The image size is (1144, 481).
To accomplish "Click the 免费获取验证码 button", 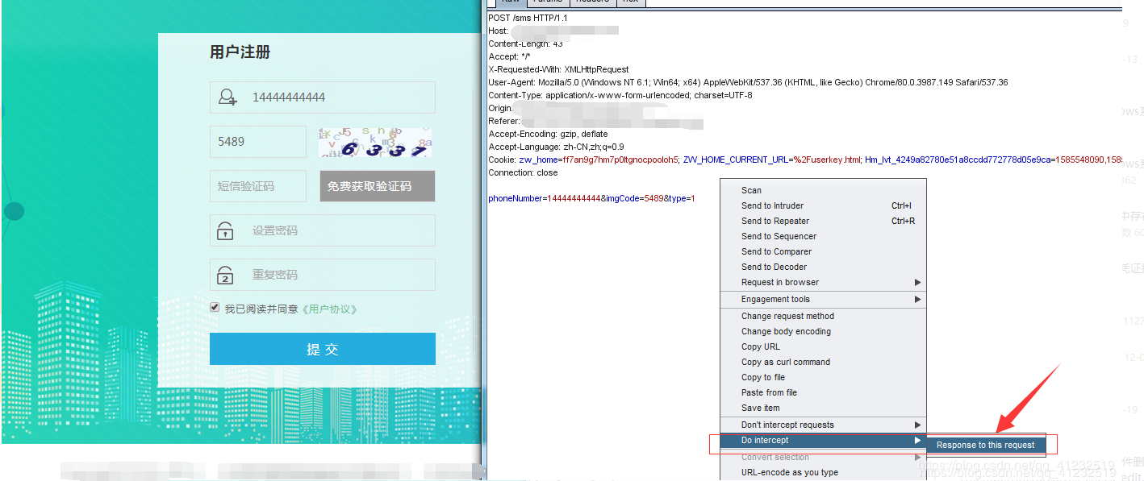I will click(378, 186).
